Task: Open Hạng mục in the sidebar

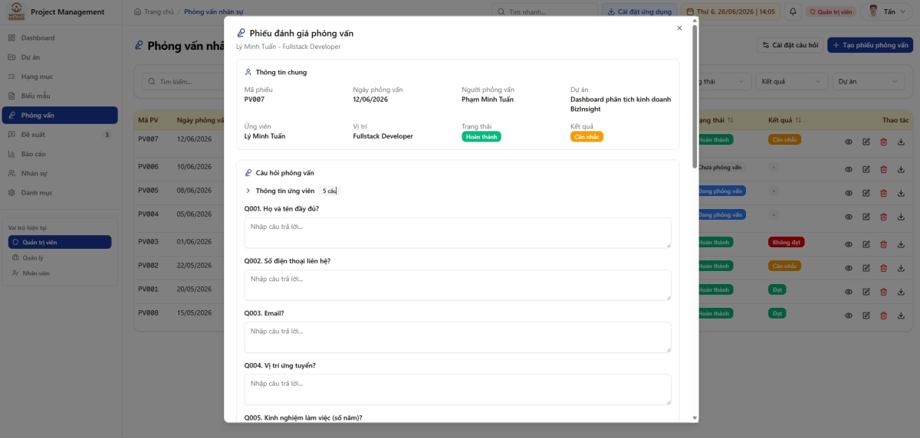Action: click(x=60, y=77)
